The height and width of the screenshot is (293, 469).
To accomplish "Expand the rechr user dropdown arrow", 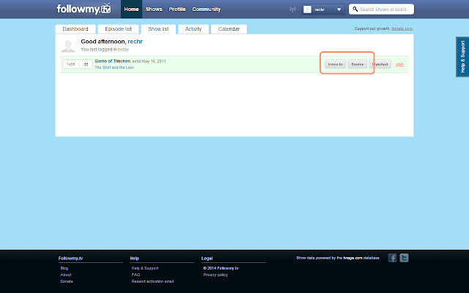I will [339, 10].
